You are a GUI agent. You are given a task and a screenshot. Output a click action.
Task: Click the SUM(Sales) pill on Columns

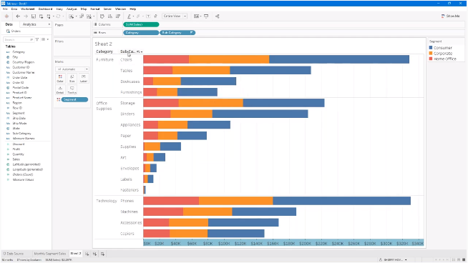click(141, 24)
